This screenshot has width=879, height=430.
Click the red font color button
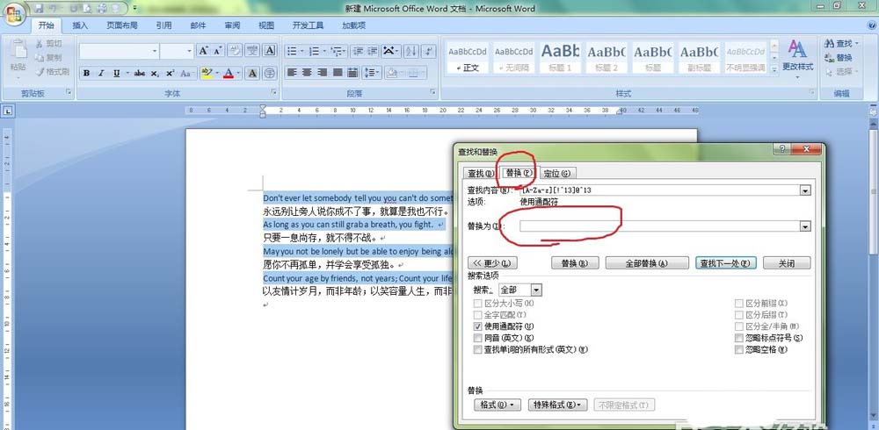229,74
